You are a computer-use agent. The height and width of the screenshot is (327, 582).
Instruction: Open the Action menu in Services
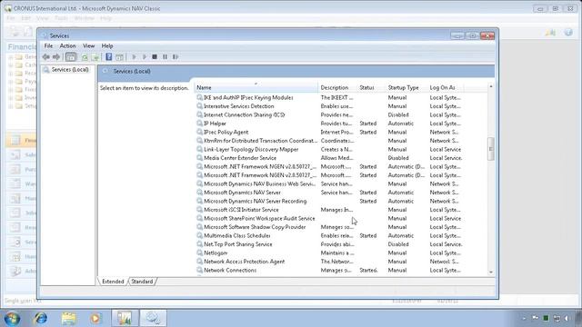67,46
